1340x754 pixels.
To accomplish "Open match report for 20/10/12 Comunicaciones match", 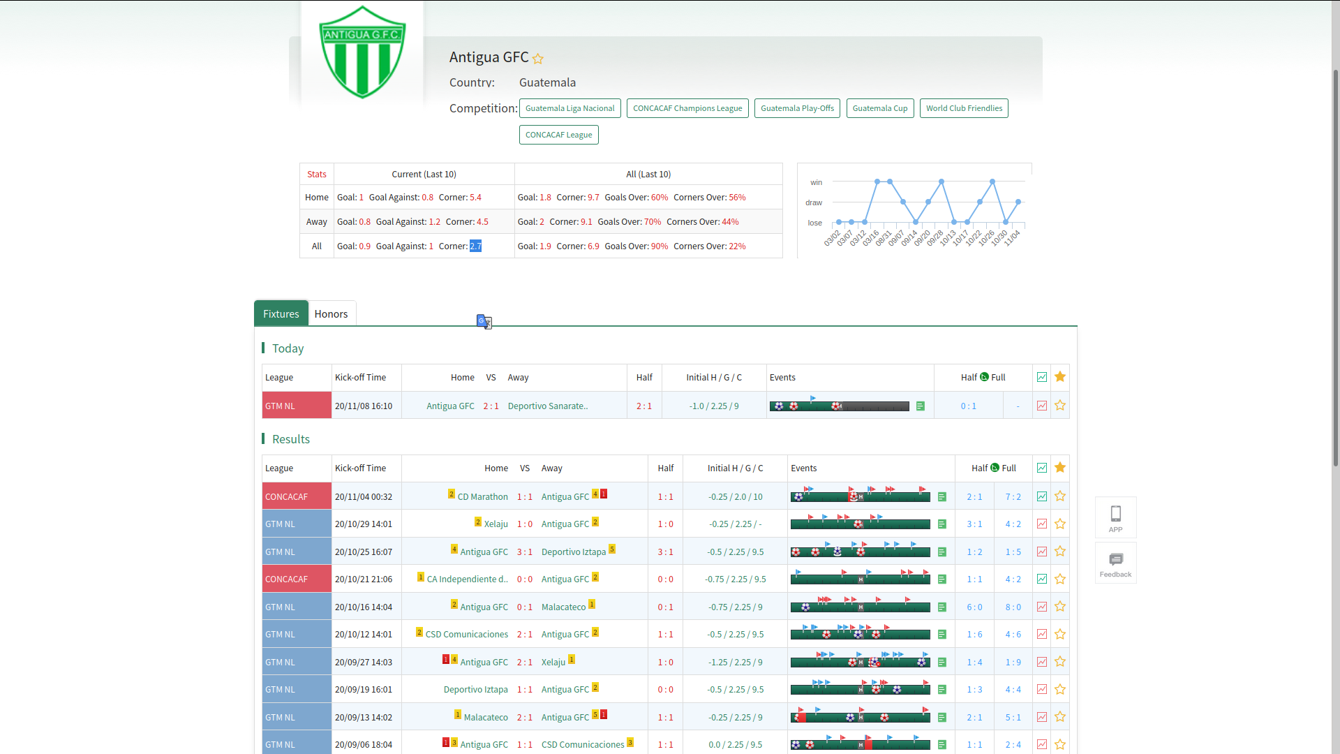I will [x=942, y=635].
